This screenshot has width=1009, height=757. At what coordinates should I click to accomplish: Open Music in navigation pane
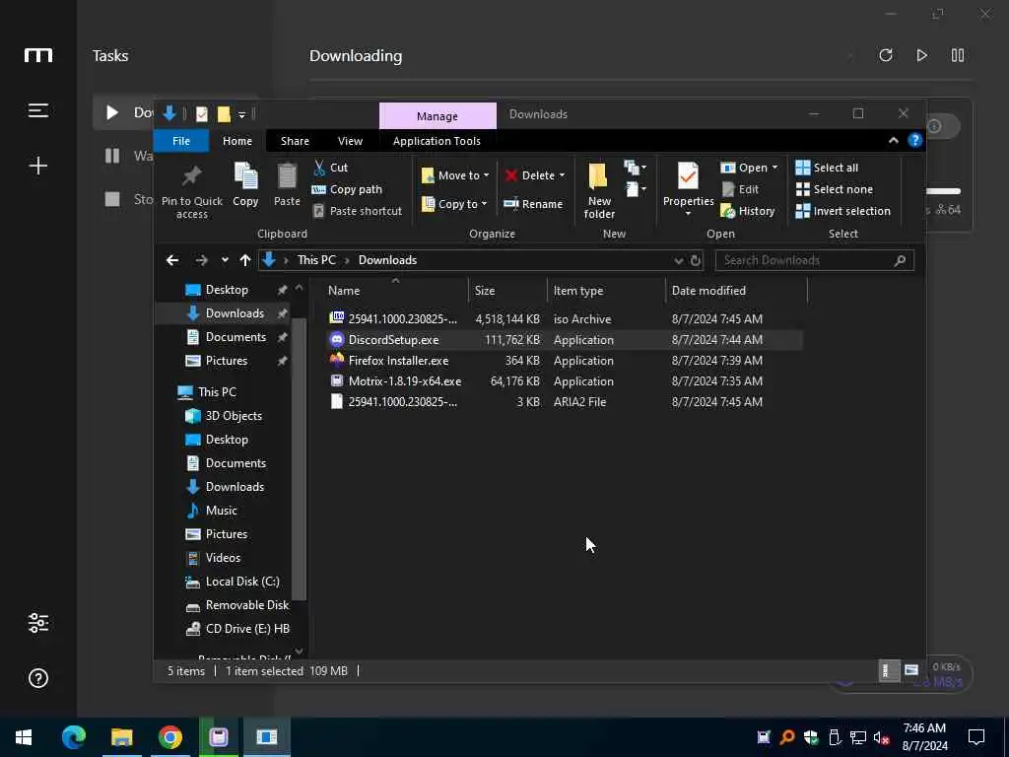click(212, 511)
